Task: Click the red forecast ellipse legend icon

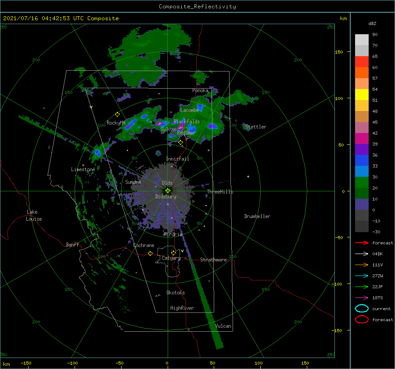Action: tap(362, 319)
